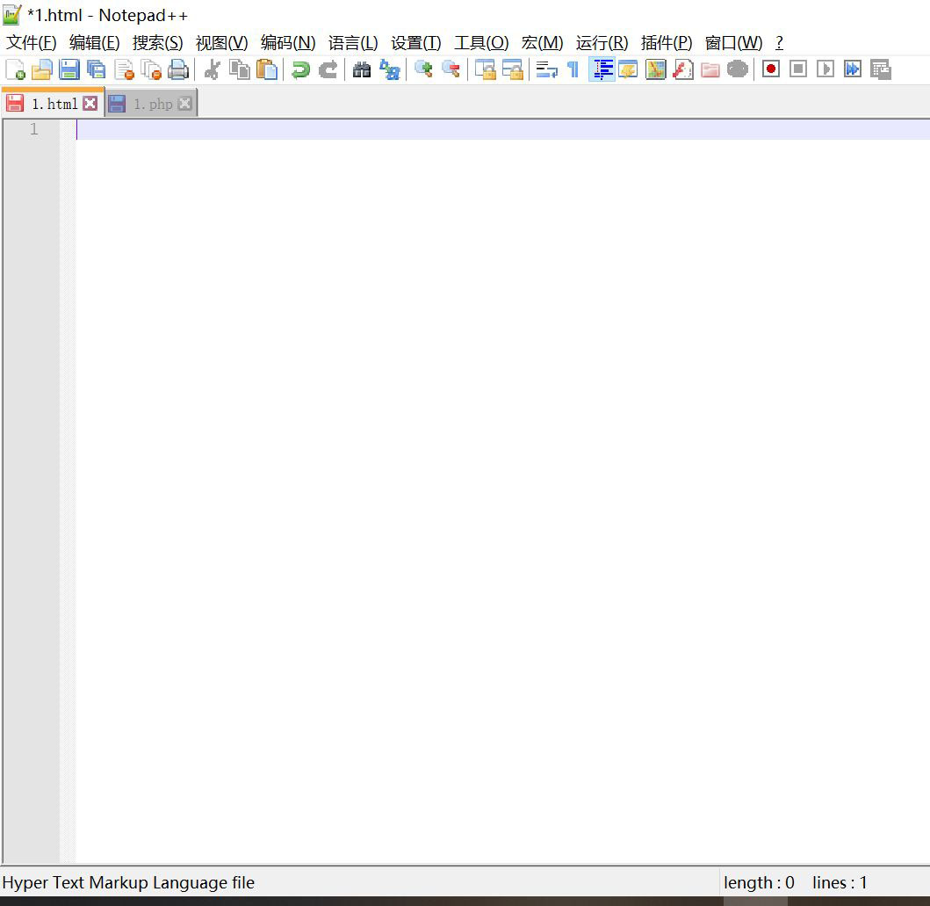The image size is (930, 906).
Task: Open the Document Map icon
Action: [x=655, y=70]
